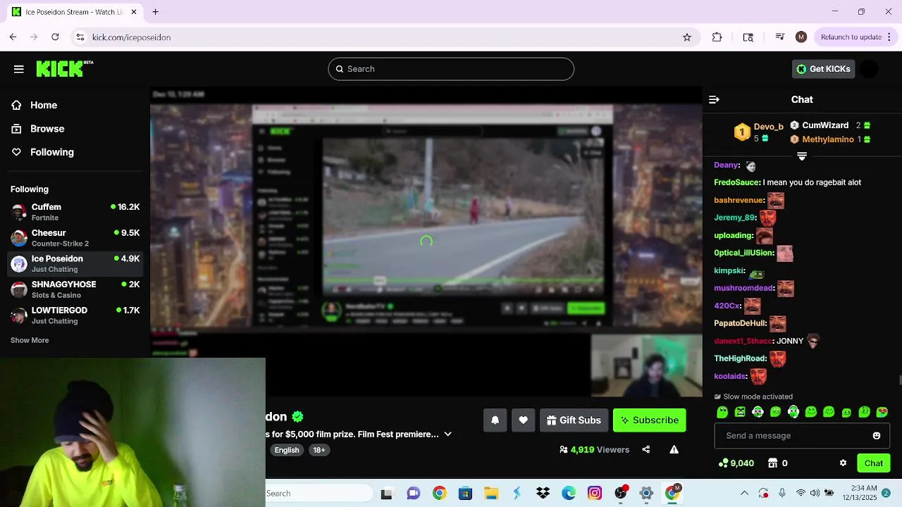902x507 pixels.
Task: Click the site info icon in address bar
Action: click(80, 37)
